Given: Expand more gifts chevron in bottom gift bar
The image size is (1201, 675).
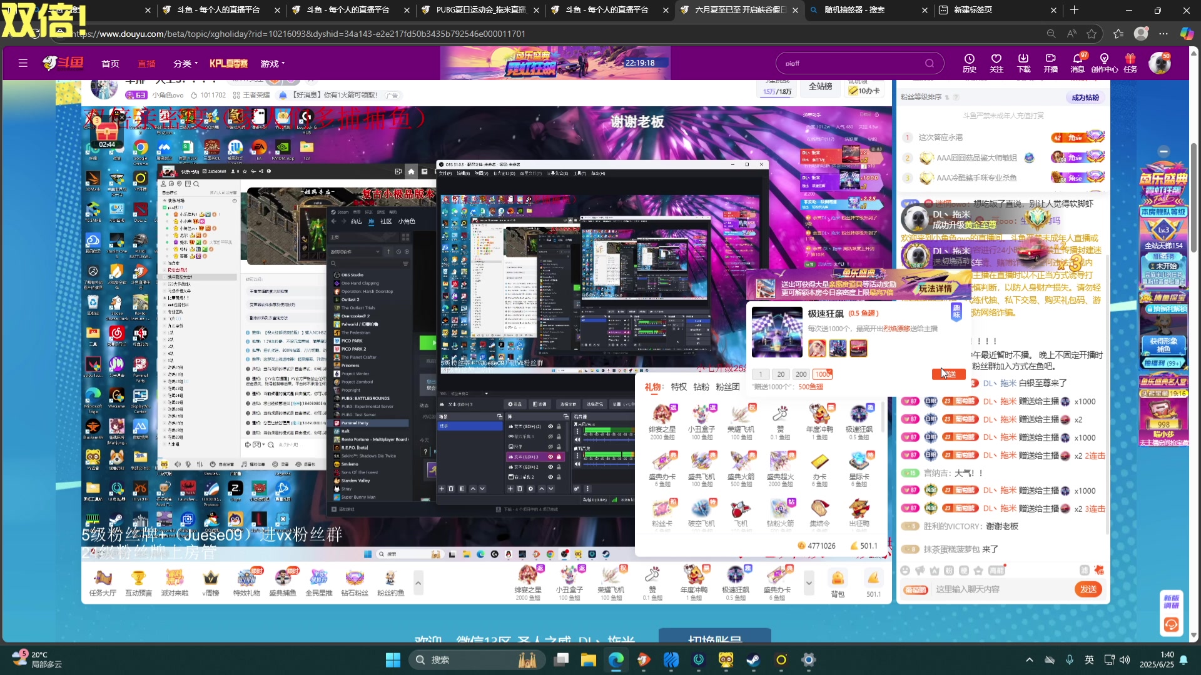Looking at the screenshot, I should tap(809, 583).
